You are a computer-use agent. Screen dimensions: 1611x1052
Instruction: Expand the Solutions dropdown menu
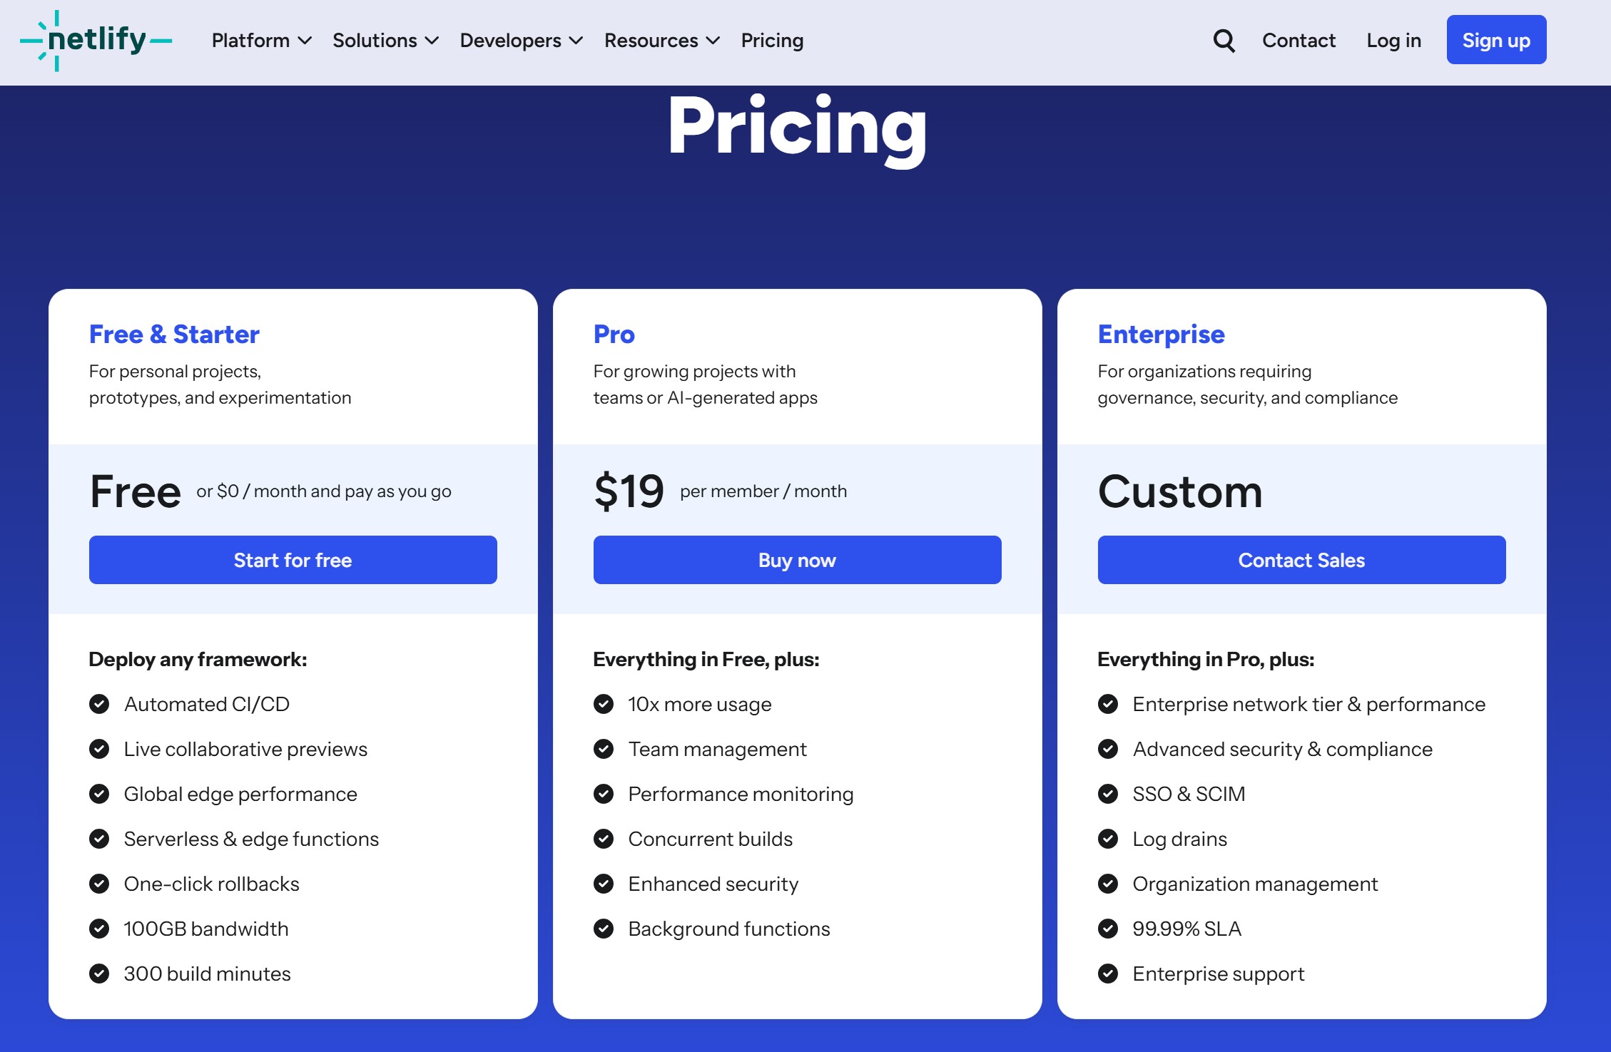[x=385, y=41]
